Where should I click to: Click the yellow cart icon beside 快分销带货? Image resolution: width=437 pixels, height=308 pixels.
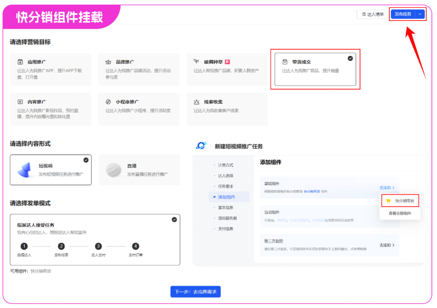(x=388, y=201)
